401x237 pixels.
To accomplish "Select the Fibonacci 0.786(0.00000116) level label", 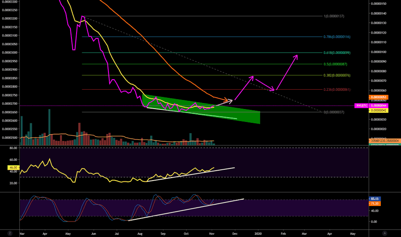I will pyautogui.click(x=337, y=37).
